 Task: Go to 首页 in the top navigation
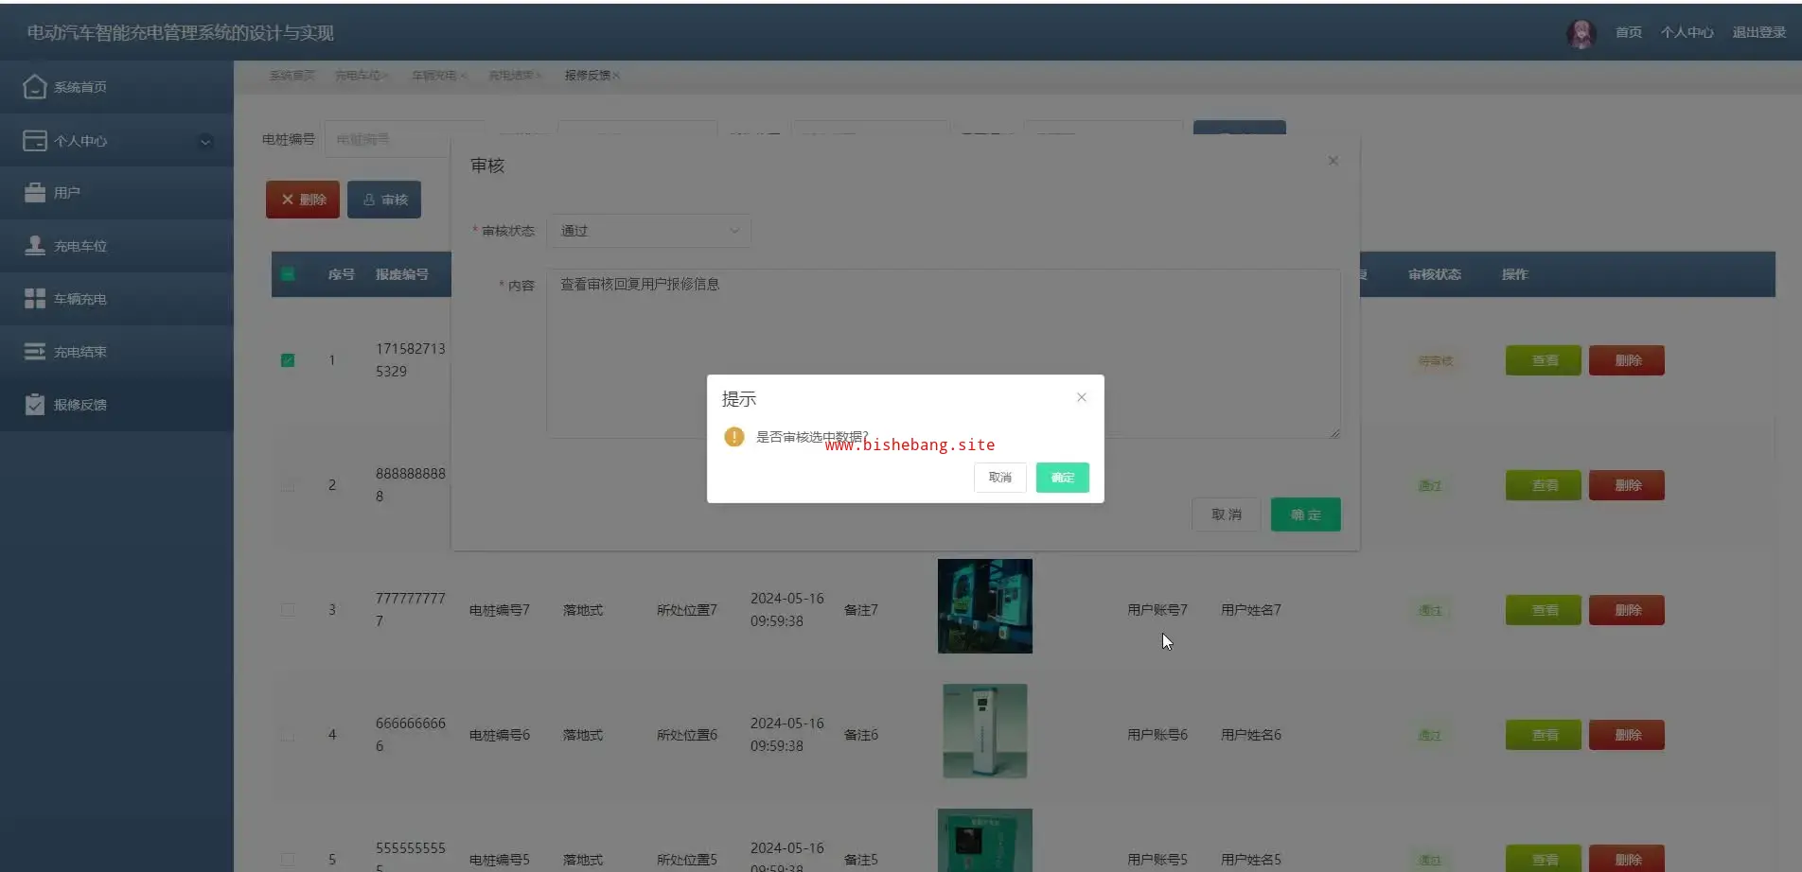click(1629, 33)
